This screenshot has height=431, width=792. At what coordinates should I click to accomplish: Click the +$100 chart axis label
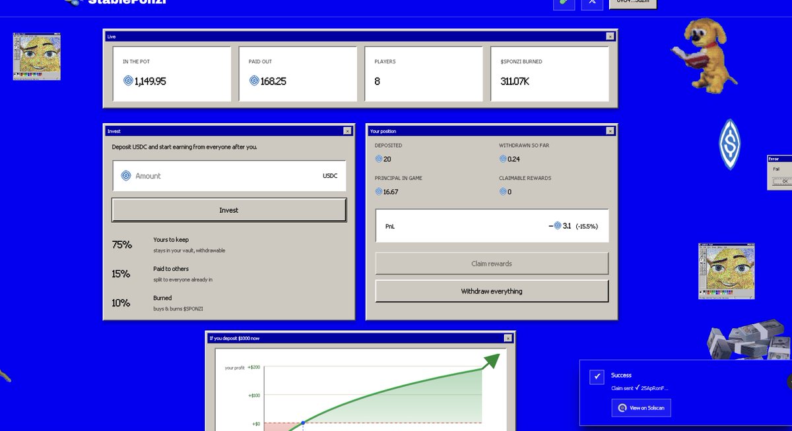[x=254, y=395]
